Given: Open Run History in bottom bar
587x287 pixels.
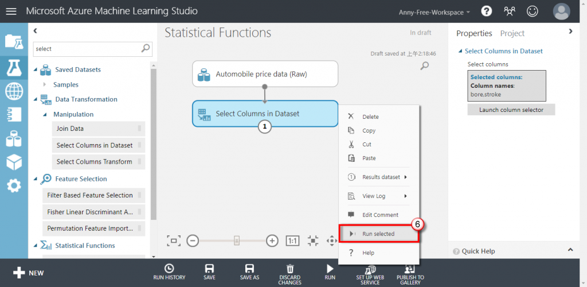Looking at the screenshot, I should 169,273.
